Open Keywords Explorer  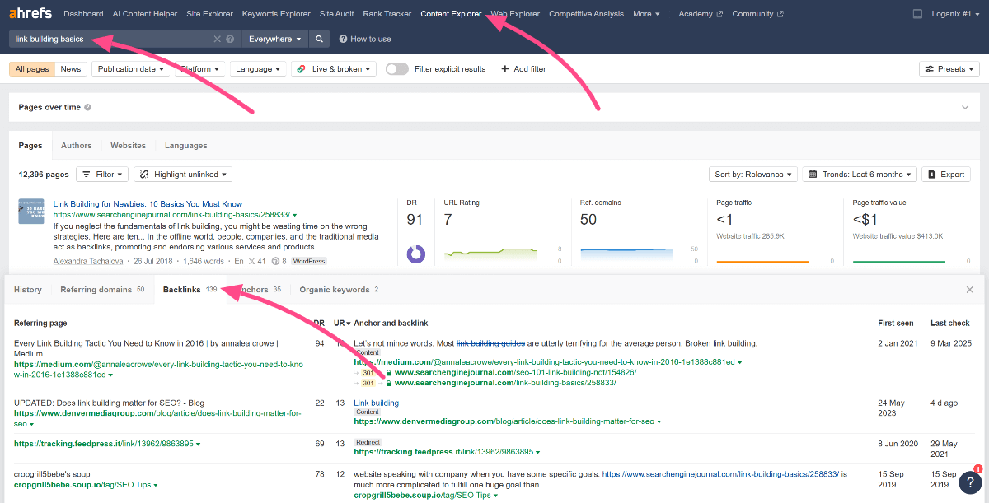276,14
